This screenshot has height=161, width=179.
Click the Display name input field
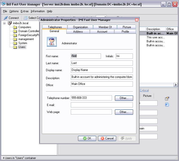pos(102,70)
